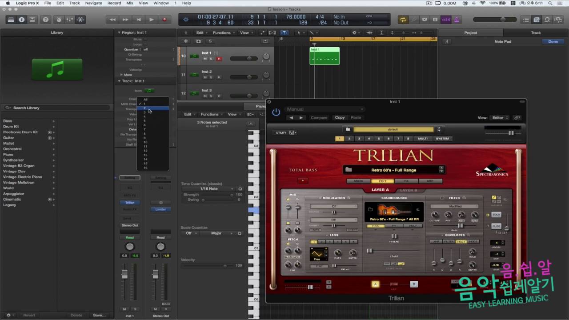Open the media Browsers button
Viewport: 569px width, 320px height.
tap(558, 20)
